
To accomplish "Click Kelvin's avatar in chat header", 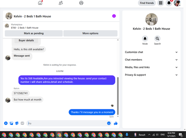I will (x=9, y=16).
